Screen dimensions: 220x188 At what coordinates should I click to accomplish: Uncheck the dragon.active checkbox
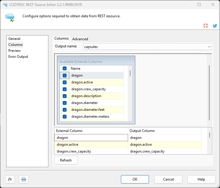64,82
